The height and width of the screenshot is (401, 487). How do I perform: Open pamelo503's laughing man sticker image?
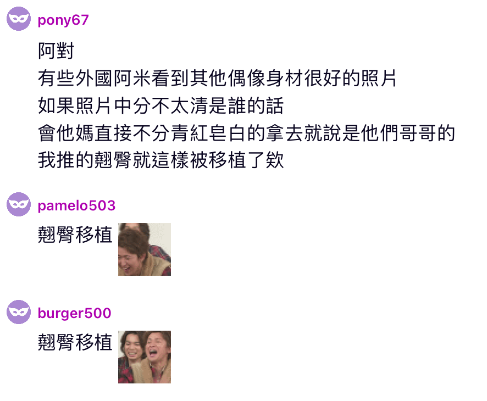(145, 249)
